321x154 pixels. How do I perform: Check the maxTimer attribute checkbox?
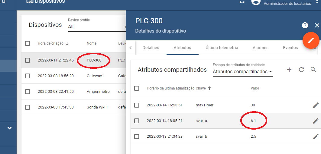[x=137, y=105]
